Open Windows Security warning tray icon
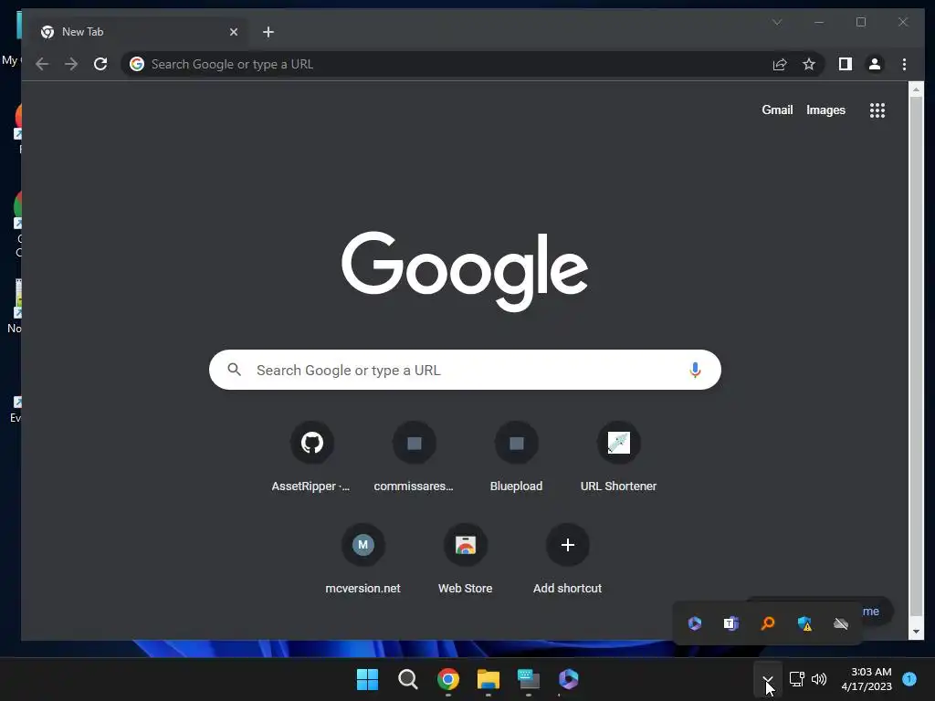This screenshot has width=935, height=701. tap(804, 623)
